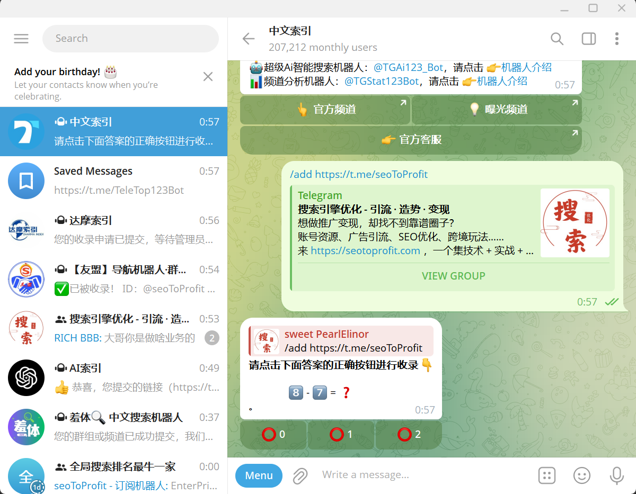Viewport: 636px width, 494px height.
Task: Select answer option 1 button
Action: (x=341, y=435)
